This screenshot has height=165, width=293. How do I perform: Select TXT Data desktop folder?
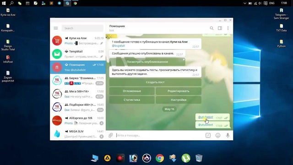[282, 28]
